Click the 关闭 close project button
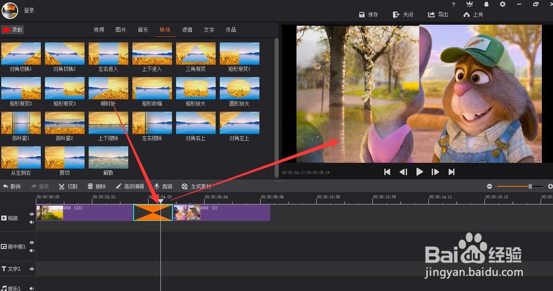 [403, 14]
